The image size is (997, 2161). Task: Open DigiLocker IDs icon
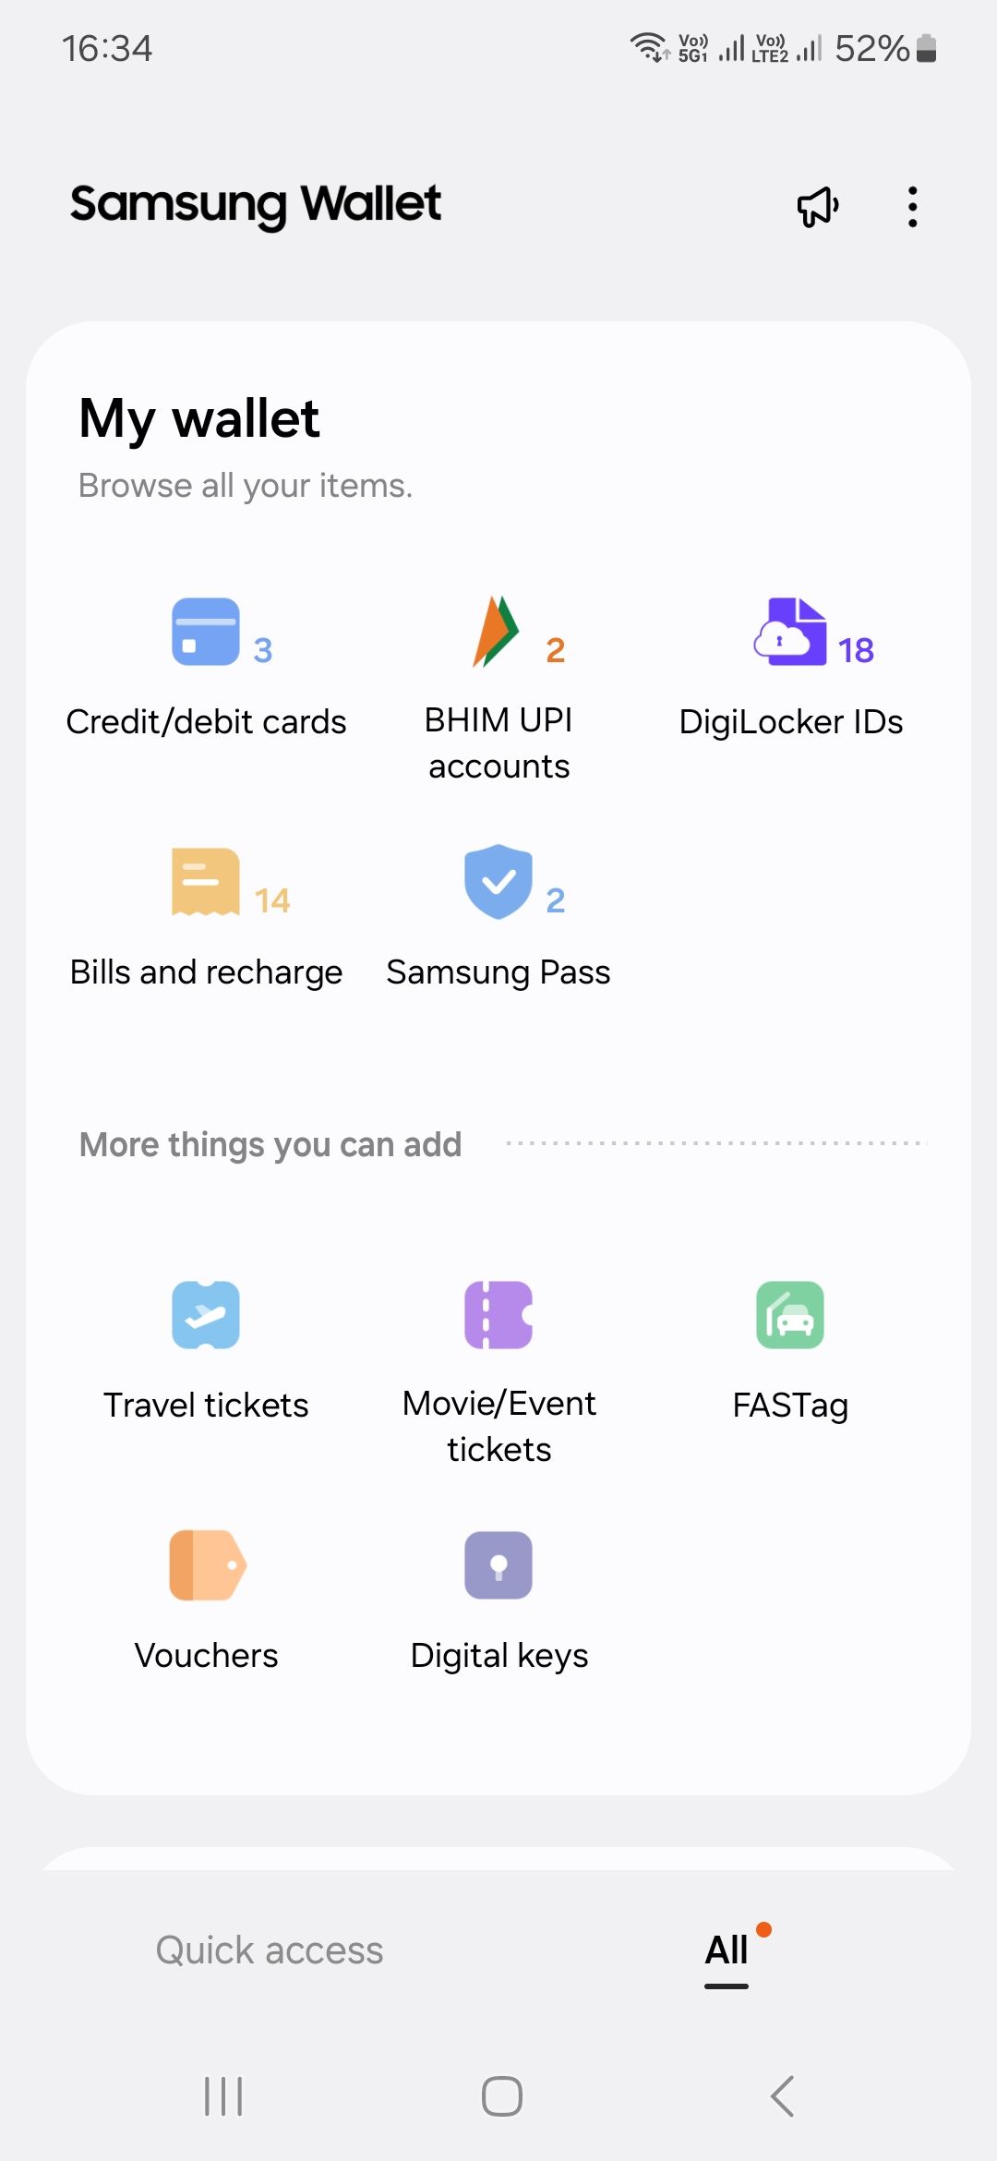[790, 632]
